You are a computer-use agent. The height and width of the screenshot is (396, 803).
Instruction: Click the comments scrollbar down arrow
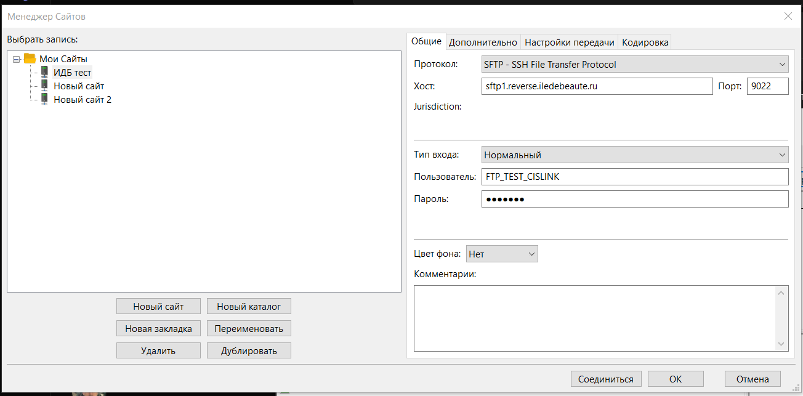point(782,344)
